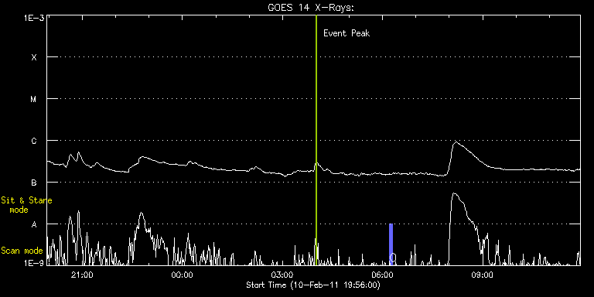
Task: Click the green Event Peak vertical line
Action: [x=316, y=140]
